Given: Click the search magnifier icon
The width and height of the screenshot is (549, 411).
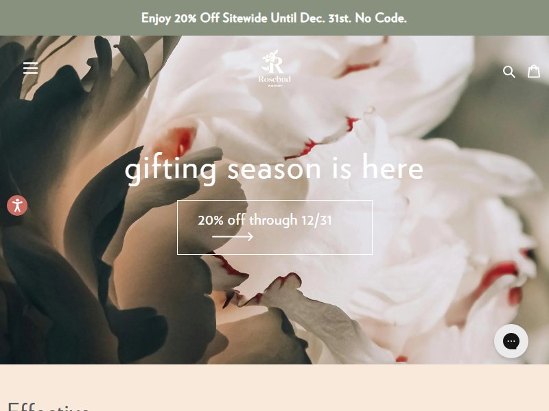Looking at the screenshot, I should 509,72.
